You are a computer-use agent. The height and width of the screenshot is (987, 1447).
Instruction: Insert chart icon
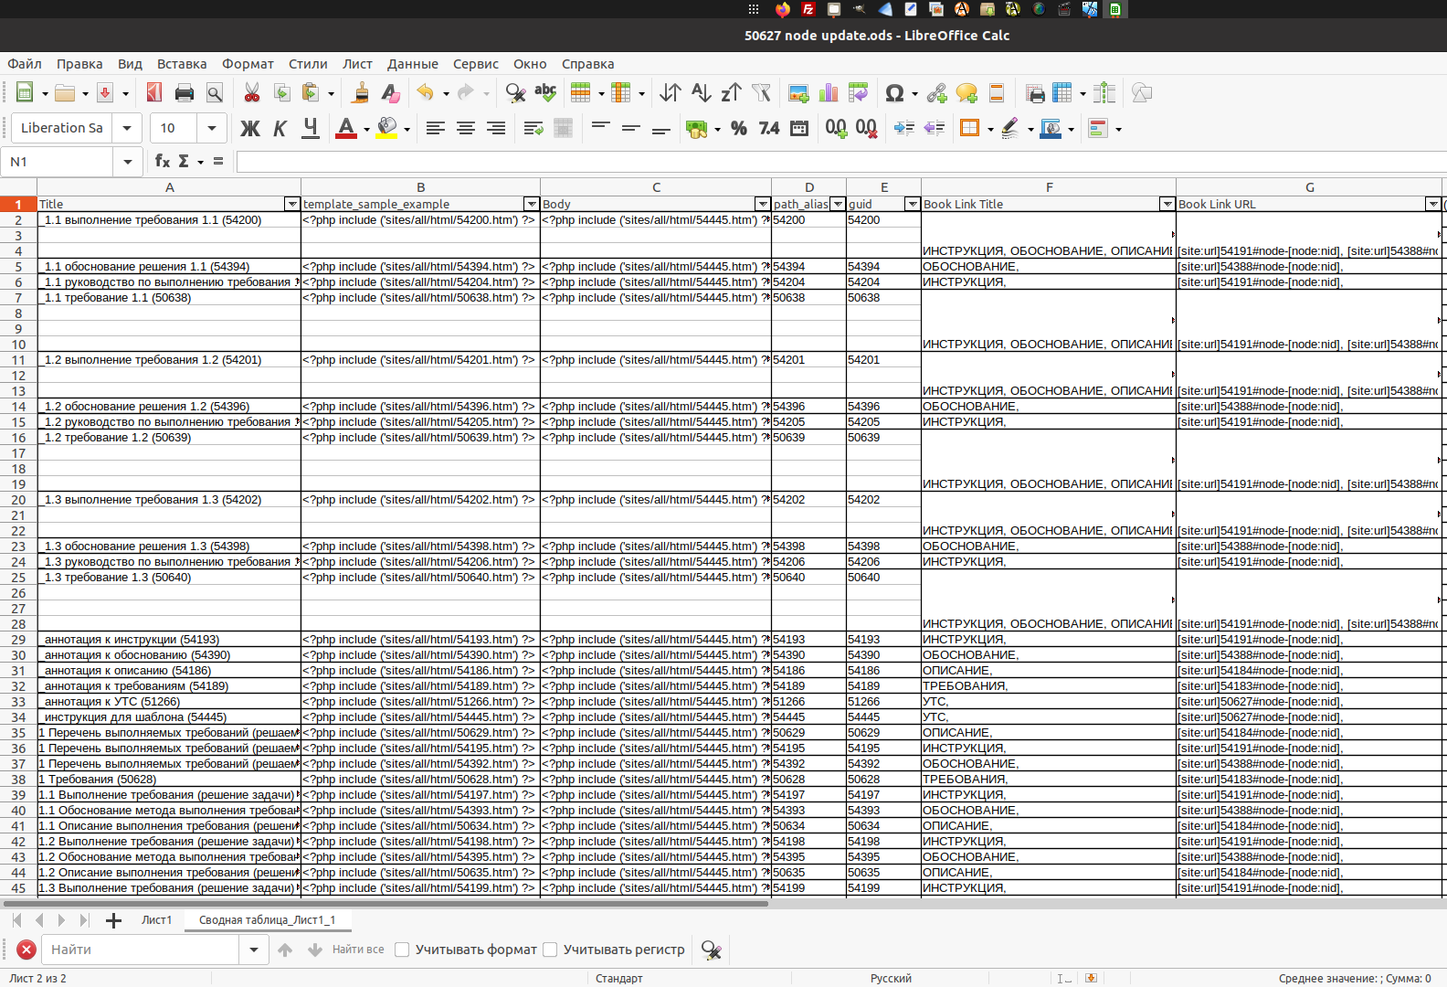[829, 93]
